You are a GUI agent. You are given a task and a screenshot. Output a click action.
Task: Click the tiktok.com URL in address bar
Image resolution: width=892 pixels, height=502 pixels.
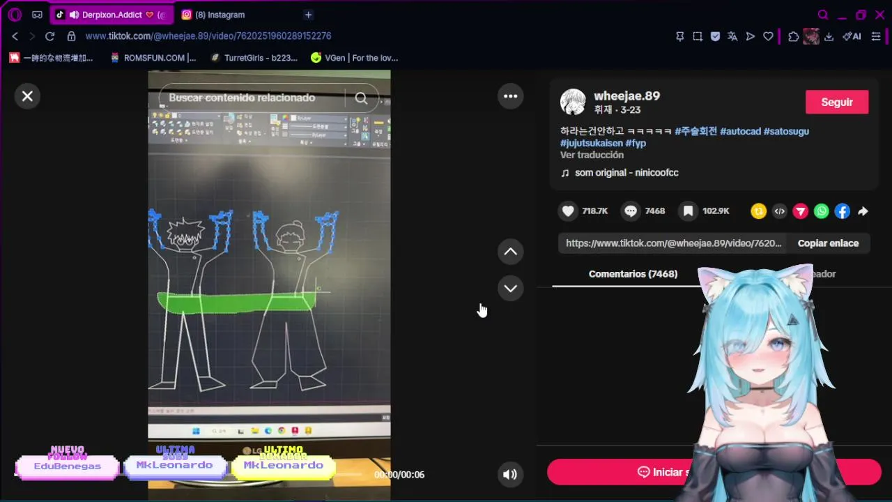208,36
